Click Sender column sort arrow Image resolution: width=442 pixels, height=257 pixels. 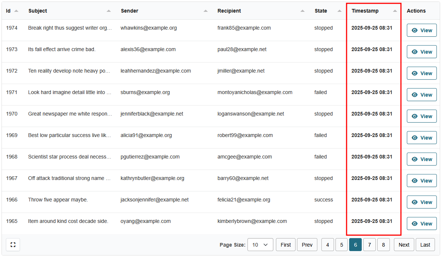[206, 11]
